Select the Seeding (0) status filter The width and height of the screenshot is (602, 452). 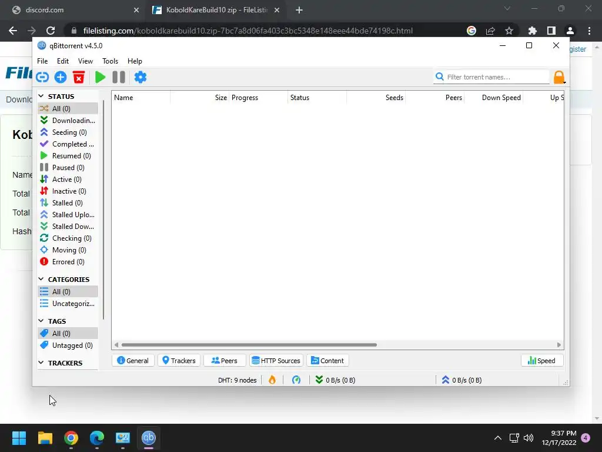[x=68, y=132]
